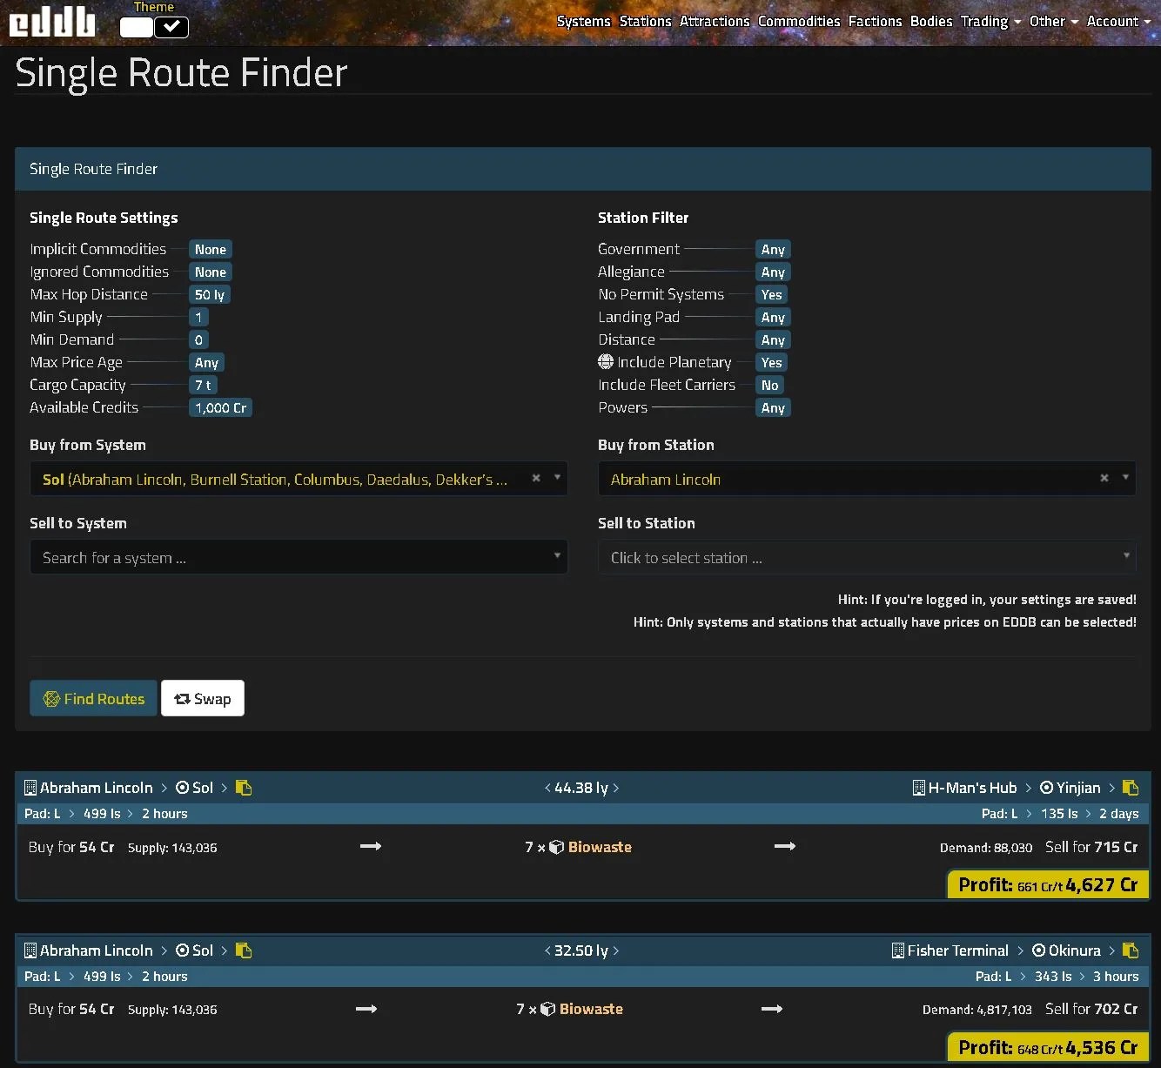Change the Powers filter value
This screenshot has width=1161, height=1068.
tap(773, 408)
